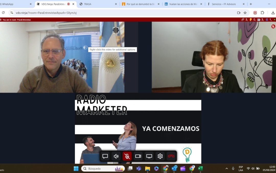Open the ESP LAA language selector
276x173 pixels.
point(241,169)
